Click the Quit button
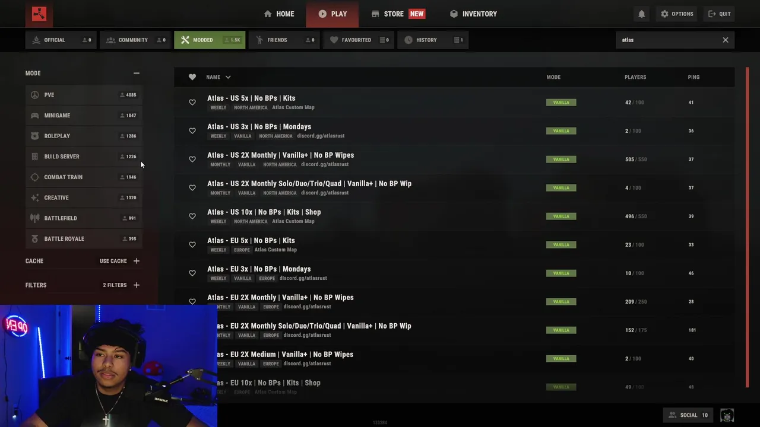The width and height of the screenshot is (760, 427). (719, 14)
